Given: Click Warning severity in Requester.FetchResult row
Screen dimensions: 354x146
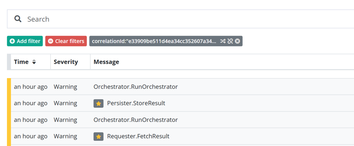Looking at the screenshot, I should click(65, 136).
